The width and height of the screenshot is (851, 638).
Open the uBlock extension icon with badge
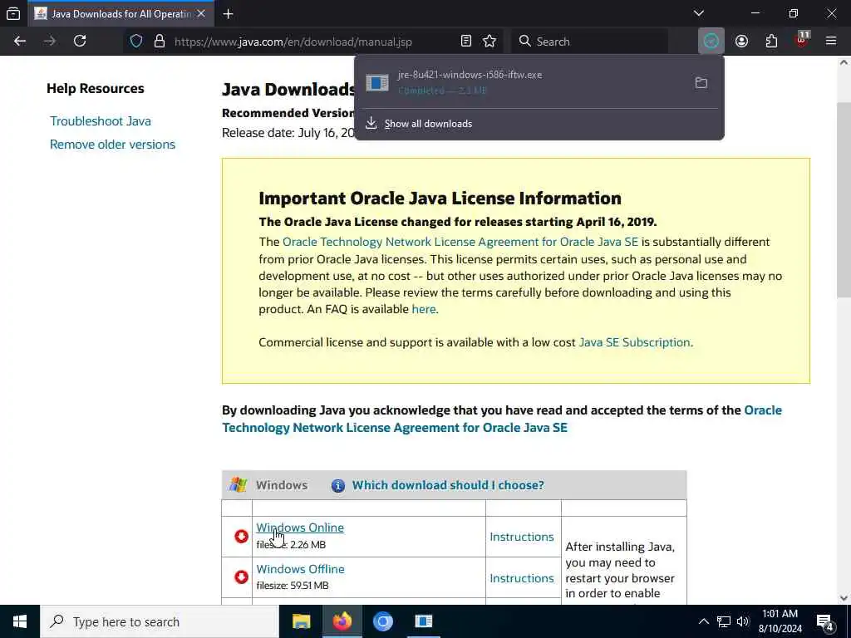click(x=802, y=40)
